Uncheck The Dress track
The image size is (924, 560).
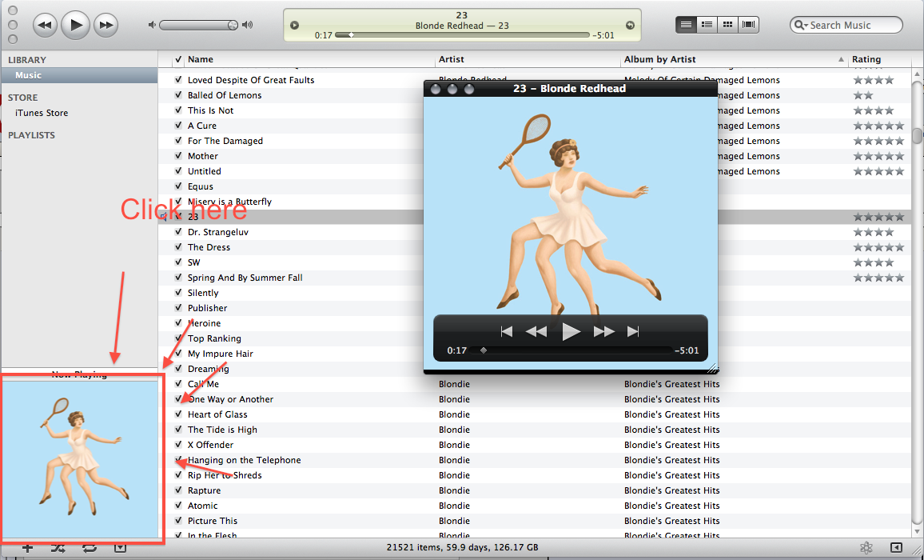[x=178, y=247]
